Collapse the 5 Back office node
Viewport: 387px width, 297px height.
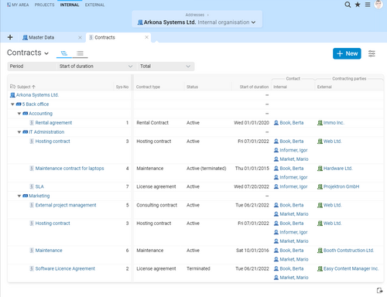(12, 104)
